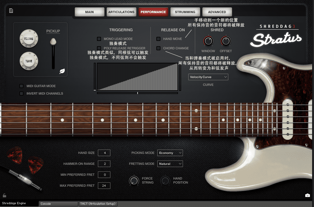Click the OFFSET shred knob
Image resolution: width=314 pixels, height=207 pixels.
click(226, 41)
